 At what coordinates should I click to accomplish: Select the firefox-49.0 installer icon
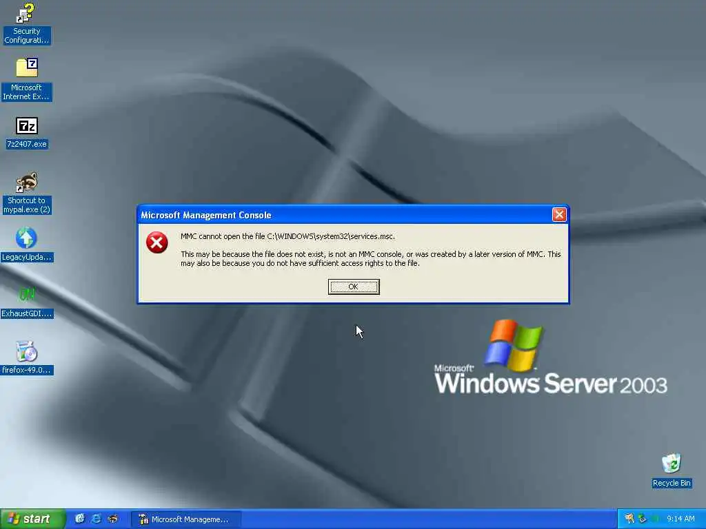(27, 358)
